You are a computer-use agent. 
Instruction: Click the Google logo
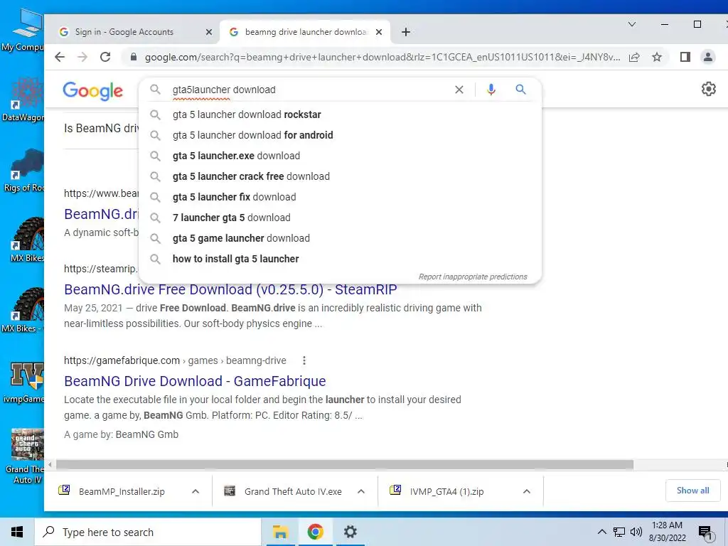point(93,91)
